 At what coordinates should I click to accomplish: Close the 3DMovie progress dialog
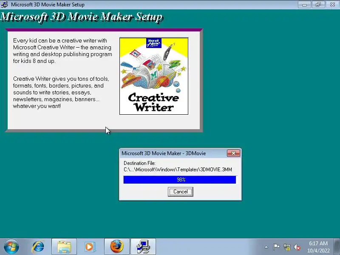(233, 153)
